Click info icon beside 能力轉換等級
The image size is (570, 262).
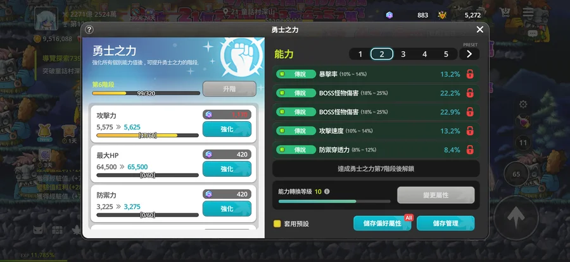(x=327, y=191)
